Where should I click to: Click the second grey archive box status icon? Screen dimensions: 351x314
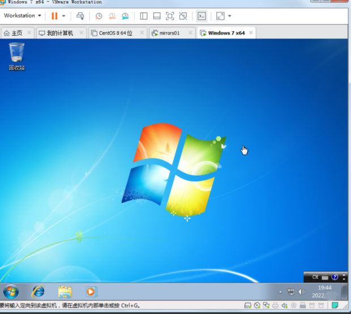pos(321,305)
